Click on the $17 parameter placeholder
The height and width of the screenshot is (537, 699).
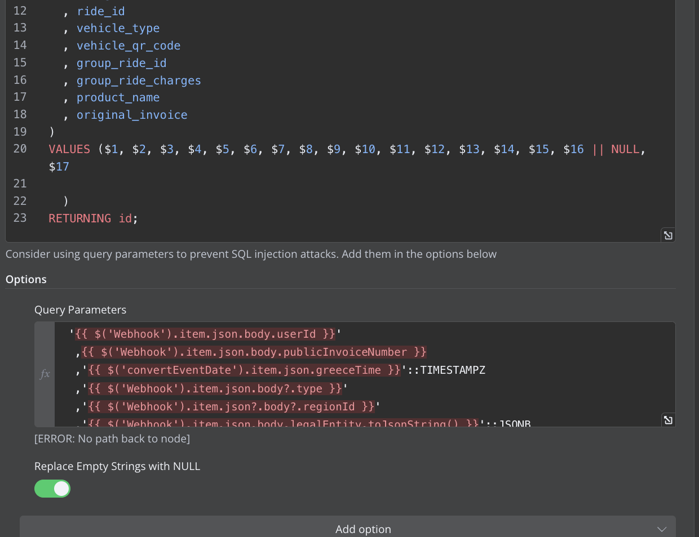59,167
